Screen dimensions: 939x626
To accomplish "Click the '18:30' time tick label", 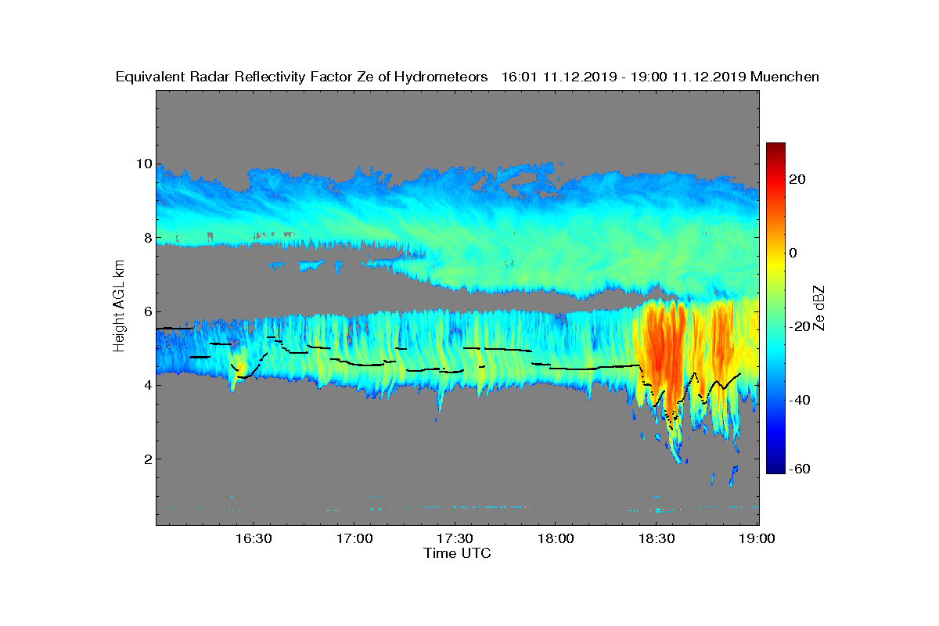I will coord(657,538).
